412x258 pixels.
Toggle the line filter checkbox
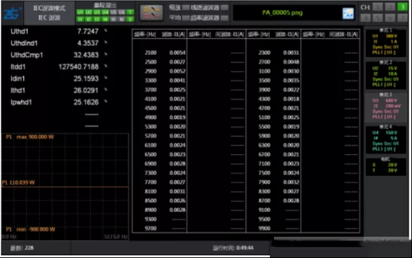pyautogui.click(x=225, y=8)
